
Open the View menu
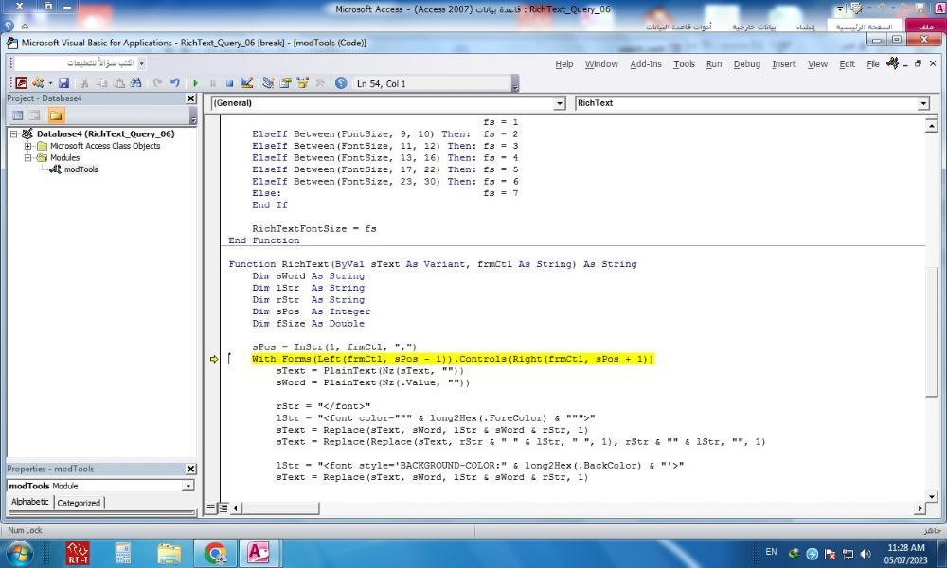point(818,64)
